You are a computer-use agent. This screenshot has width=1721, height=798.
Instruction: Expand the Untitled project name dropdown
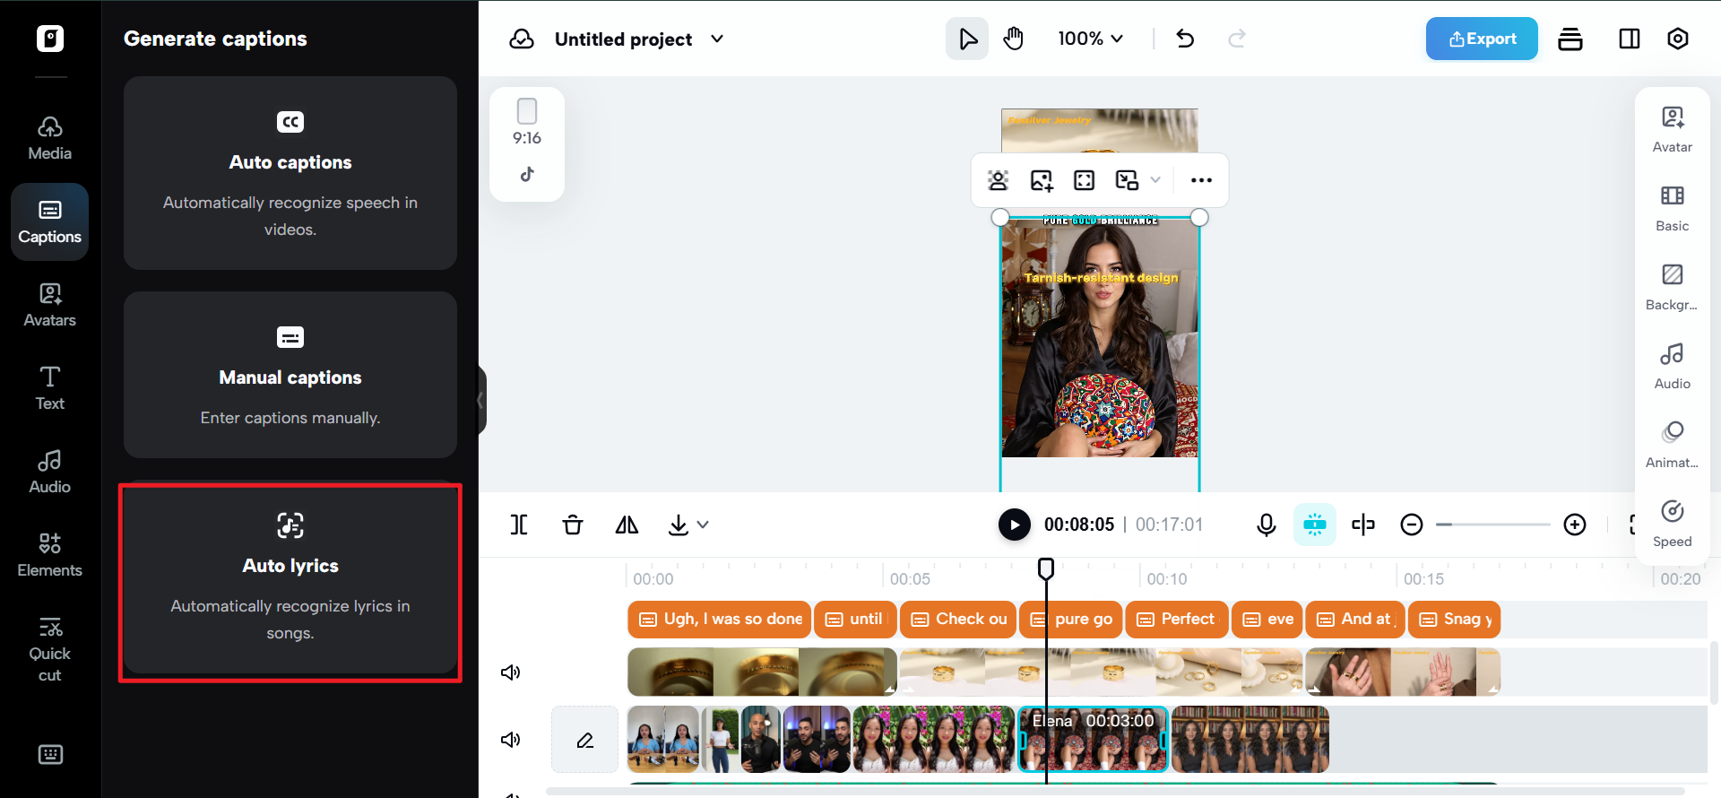click(717, 39)
